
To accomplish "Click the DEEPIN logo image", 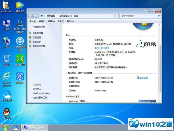I will pos(146,44).
